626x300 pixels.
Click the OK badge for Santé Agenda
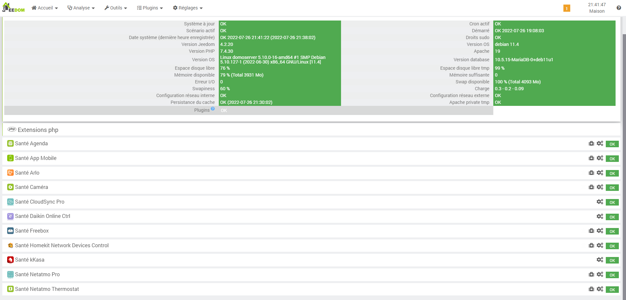point(612,144)
